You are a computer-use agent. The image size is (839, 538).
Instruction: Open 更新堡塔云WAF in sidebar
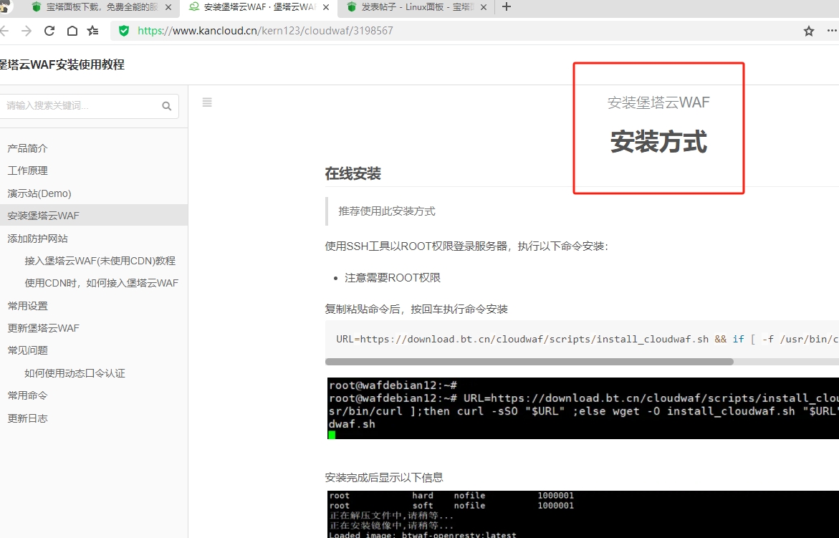(x=43, y=328)
